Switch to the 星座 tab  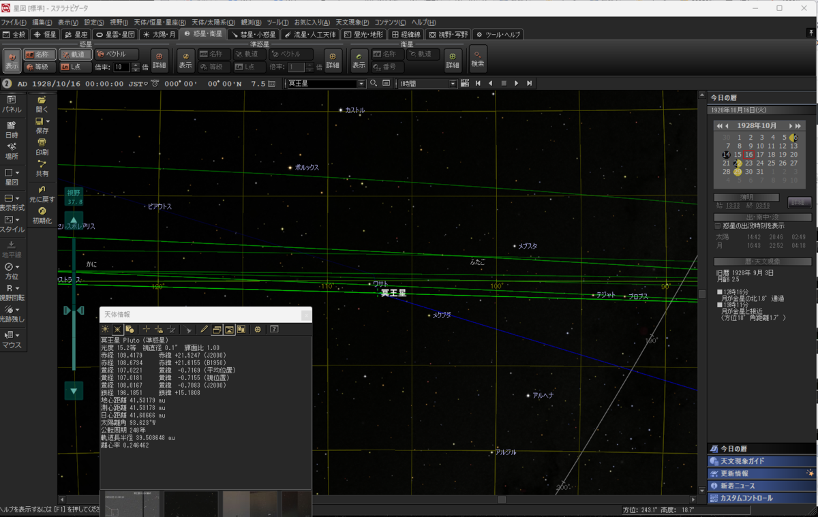click(x=76, y=34)
